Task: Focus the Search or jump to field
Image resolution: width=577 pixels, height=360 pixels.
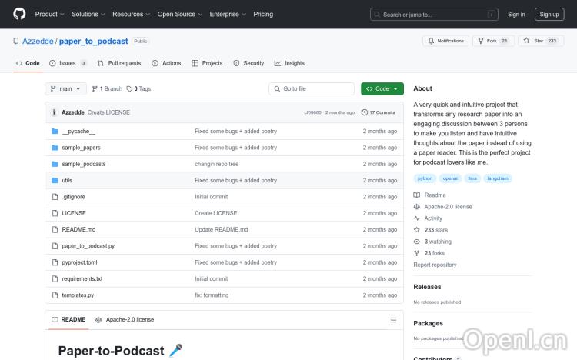Action: (434, 15)
